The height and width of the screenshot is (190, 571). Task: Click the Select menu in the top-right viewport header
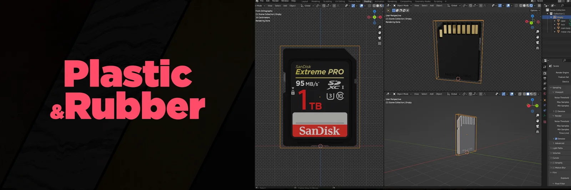coord(424,6)
